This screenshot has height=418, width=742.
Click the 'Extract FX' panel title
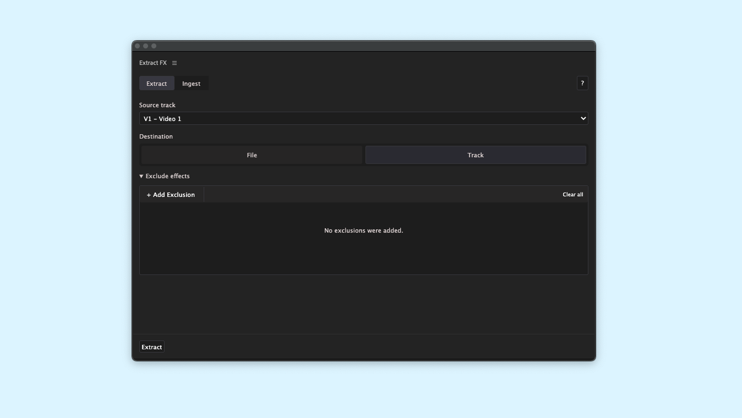(153, 63)
